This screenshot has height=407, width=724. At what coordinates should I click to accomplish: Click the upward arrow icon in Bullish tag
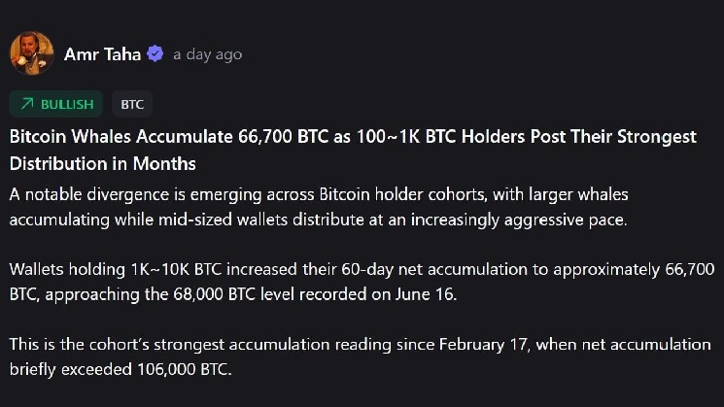(x=27, y=104)
